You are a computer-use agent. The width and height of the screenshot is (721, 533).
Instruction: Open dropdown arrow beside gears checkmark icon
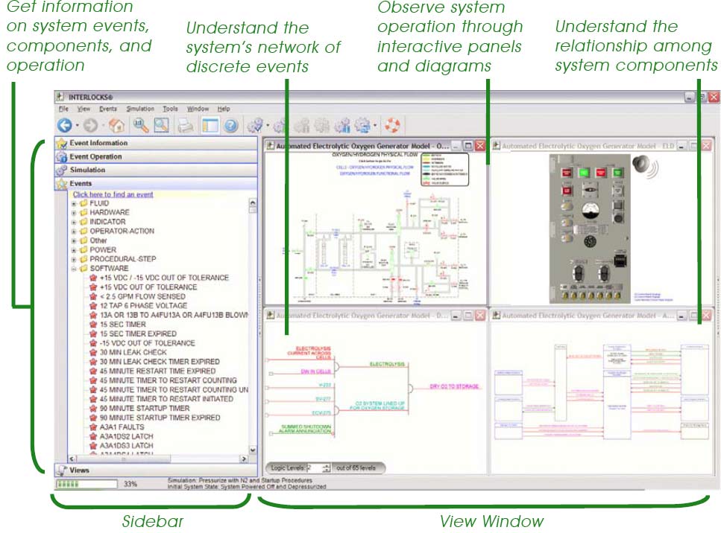pos(268,125)
